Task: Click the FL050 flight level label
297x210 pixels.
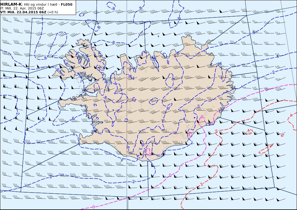Action: click(67, 4)
